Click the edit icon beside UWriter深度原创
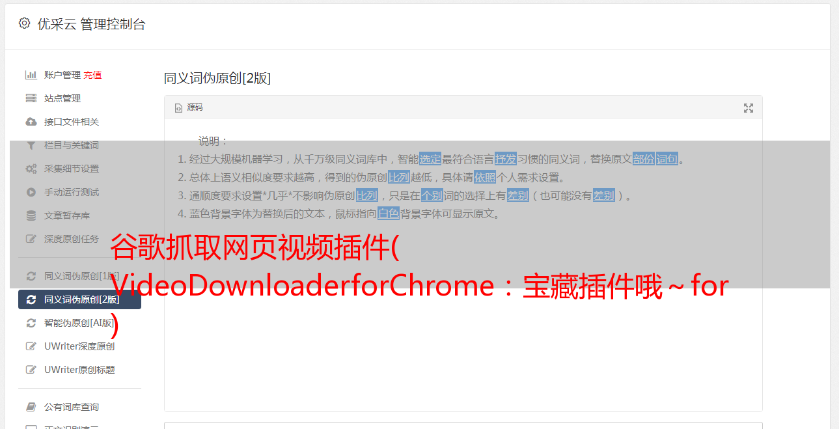Screen dimensions: 839x429 [x=31, y=346]
